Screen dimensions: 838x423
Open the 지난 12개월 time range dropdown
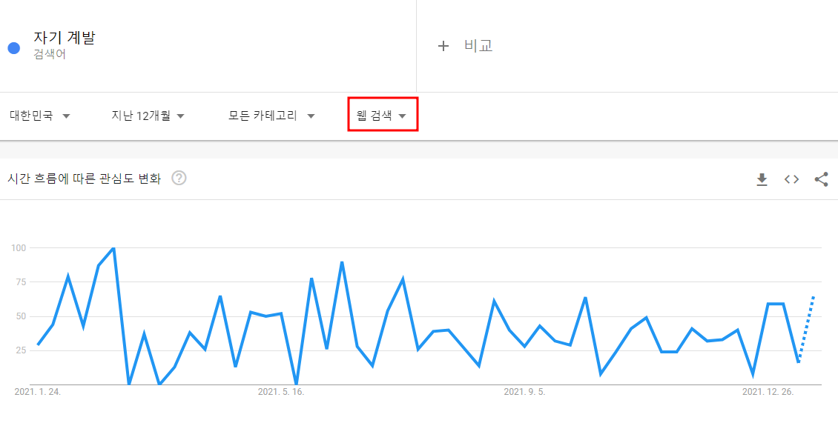point(148,116)
